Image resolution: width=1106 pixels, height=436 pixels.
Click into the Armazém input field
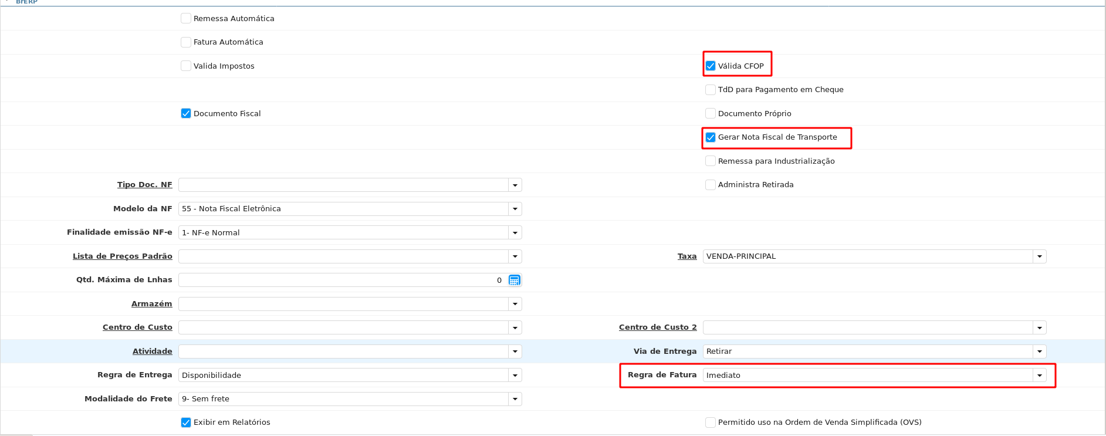[x=343, y=304]
